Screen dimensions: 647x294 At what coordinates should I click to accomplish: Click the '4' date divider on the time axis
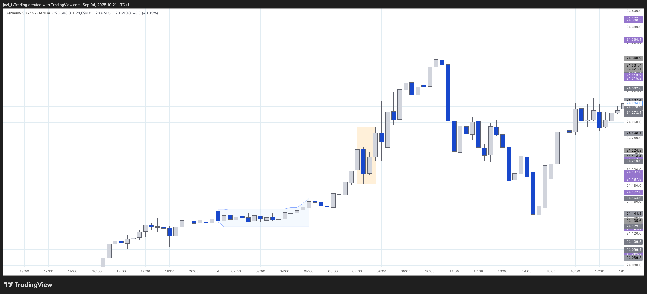pyautogui.click(x=218, y=272)
